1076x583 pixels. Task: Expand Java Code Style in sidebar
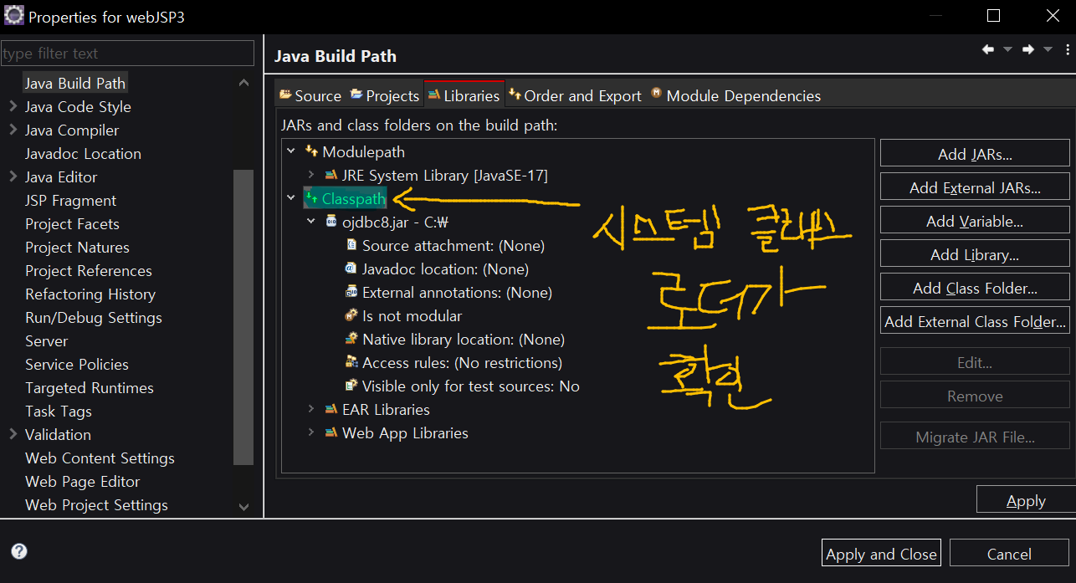click(x=13, y=106)
